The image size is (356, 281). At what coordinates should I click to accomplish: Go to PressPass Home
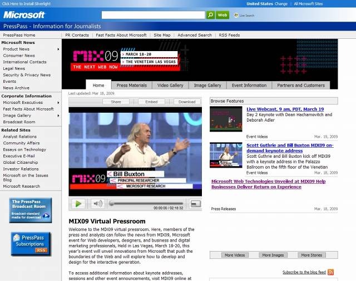pyautogui.click(x=19, y=35)
